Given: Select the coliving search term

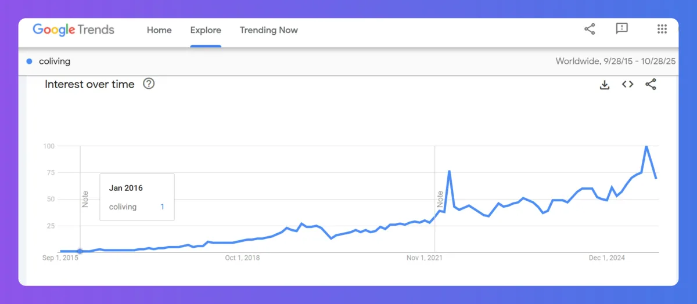Looking at the screenshot, I should pyautogui.click(x=55, y=61).
